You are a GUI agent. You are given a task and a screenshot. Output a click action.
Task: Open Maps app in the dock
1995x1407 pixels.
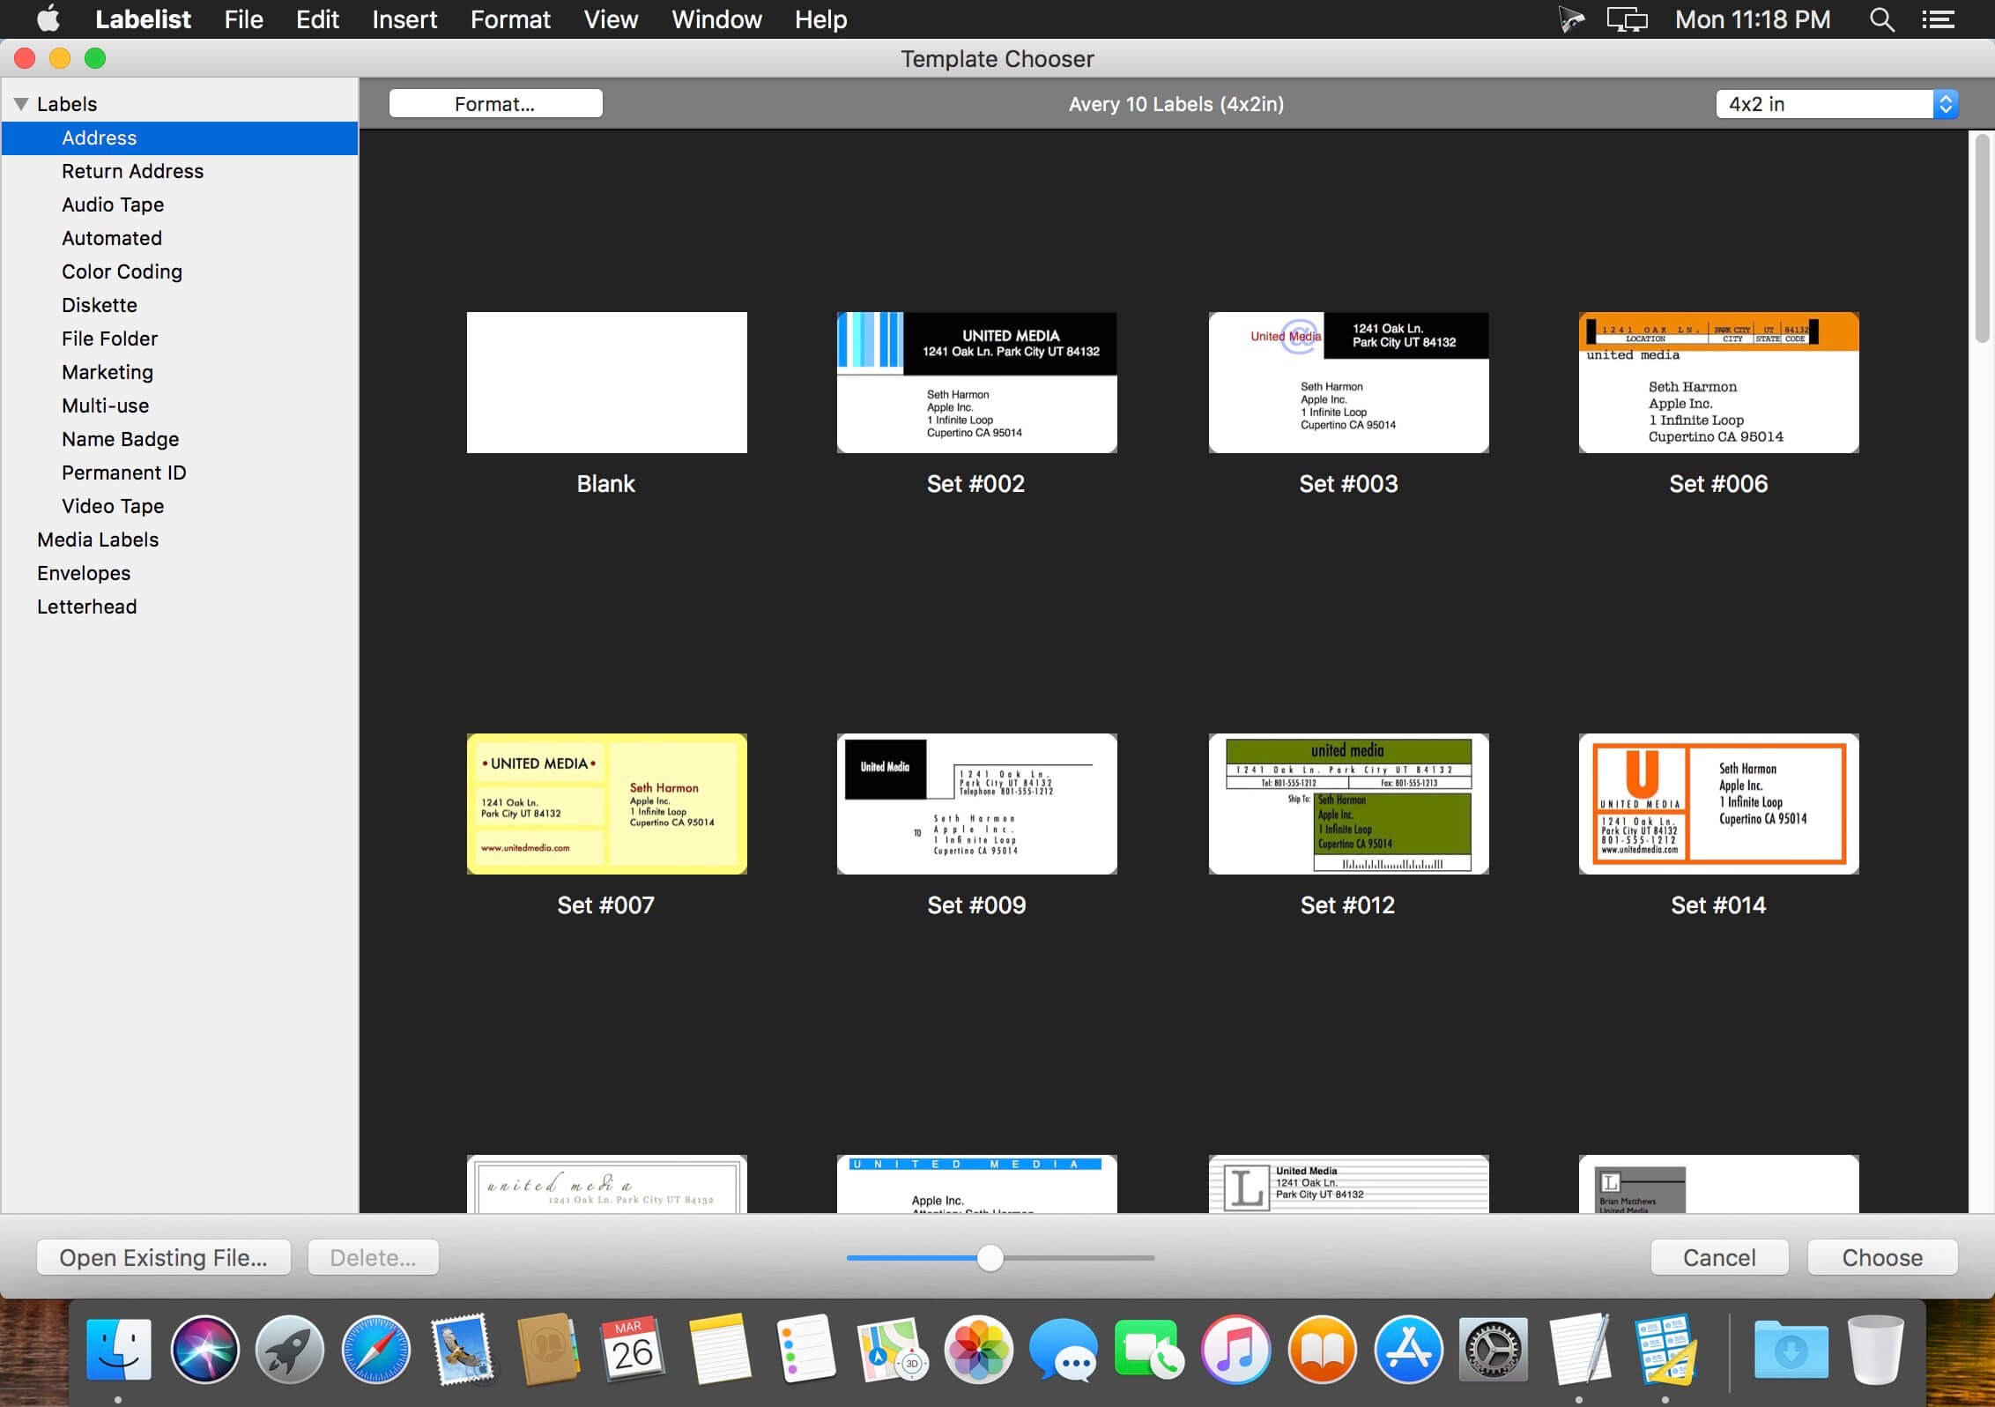(x=891, y=1349)
